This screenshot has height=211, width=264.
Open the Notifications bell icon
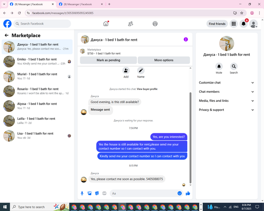click(x=243, y=24)
